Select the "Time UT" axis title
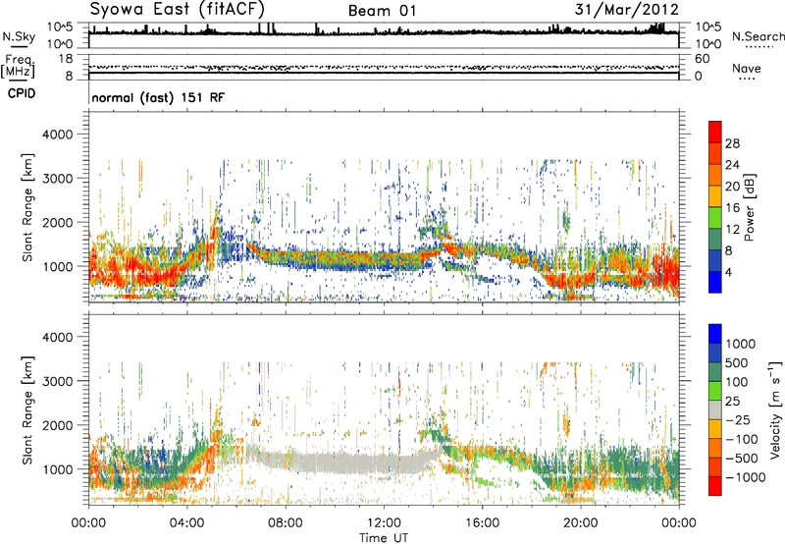 pos(384,538)
